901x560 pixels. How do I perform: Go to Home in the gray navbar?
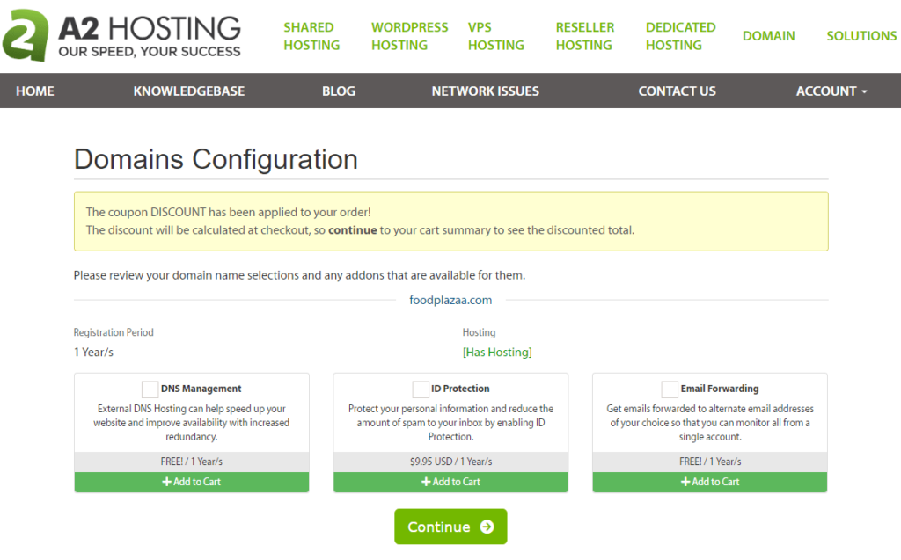(35, 91)
